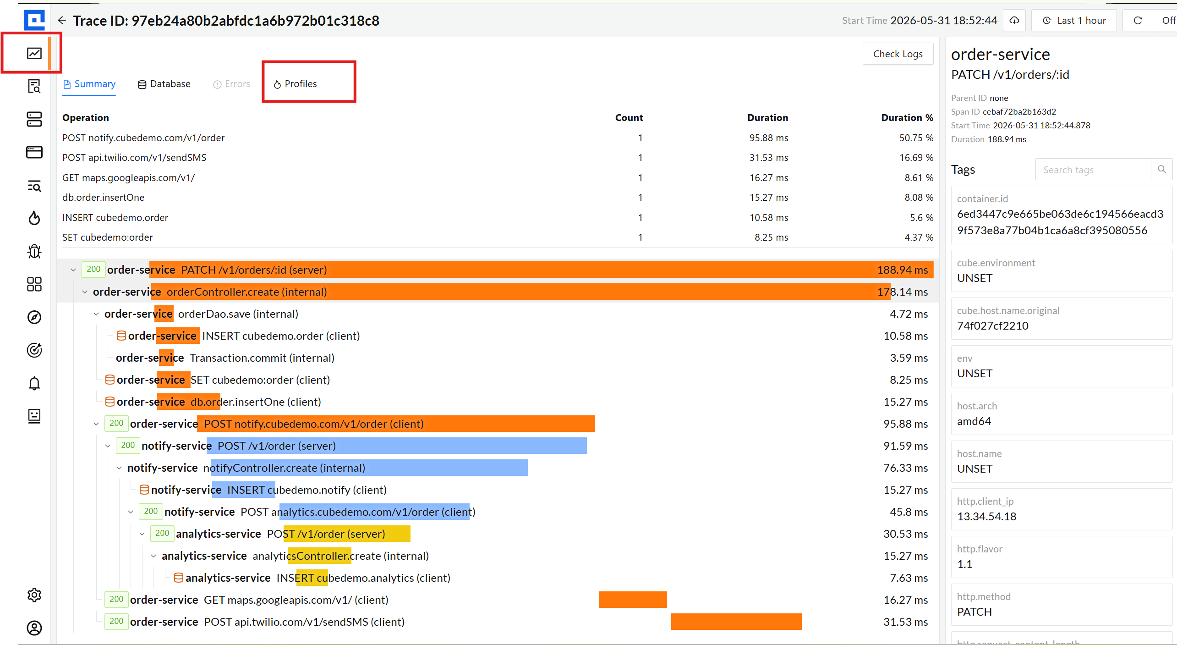Click the db.order.insertOne summary row
Image resolution: width=1177 pixels, height=645 pixels.
(498, 198)
